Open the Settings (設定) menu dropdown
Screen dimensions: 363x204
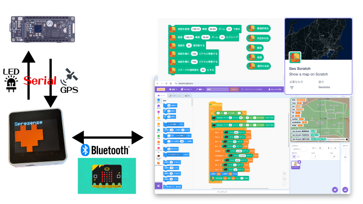[x=173, y=89]
